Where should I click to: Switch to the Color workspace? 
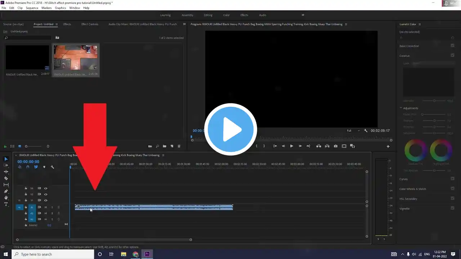coord(226,15)
